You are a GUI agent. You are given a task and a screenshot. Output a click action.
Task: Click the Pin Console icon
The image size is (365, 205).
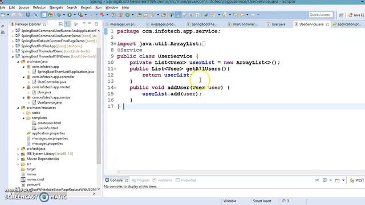click(x=317, y=181)
